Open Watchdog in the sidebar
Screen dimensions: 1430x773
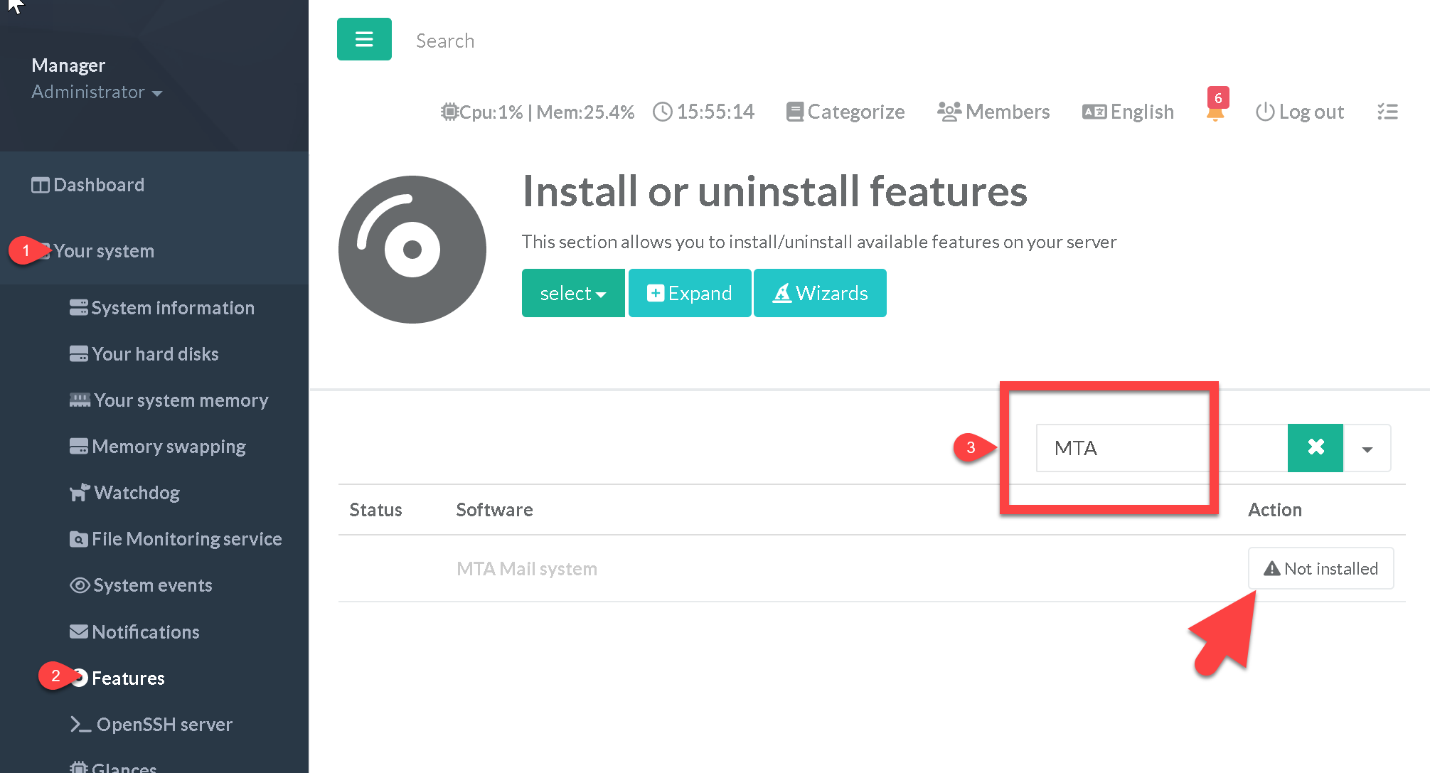(x=136, y=493)
